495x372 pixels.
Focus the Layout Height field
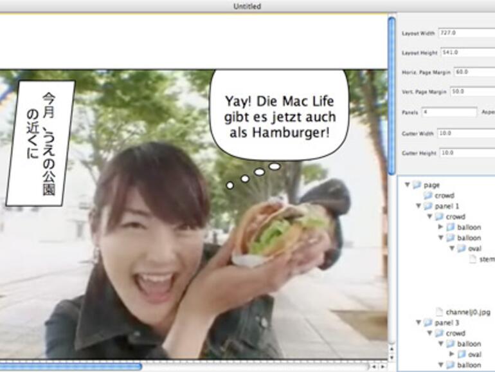[467, 52]
